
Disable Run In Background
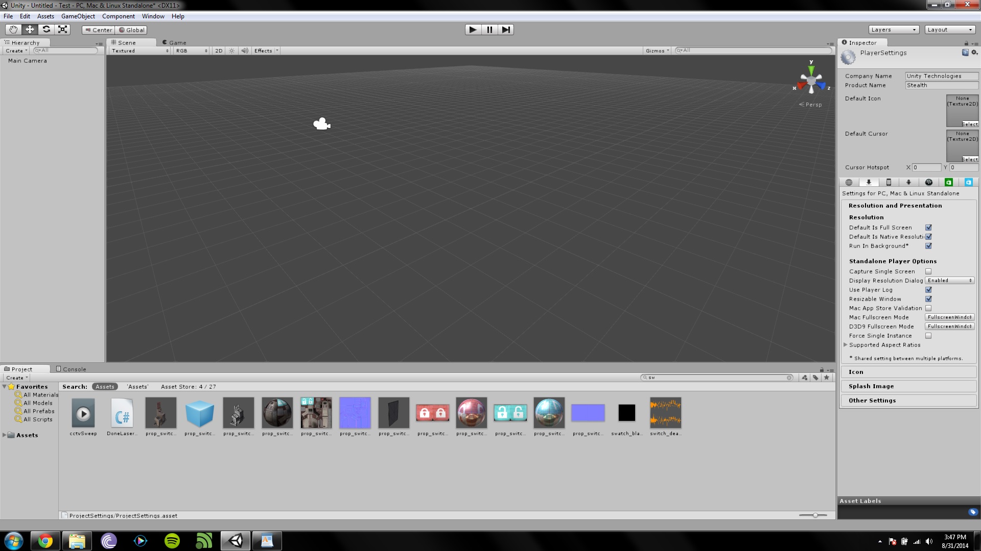coord(928,246)
